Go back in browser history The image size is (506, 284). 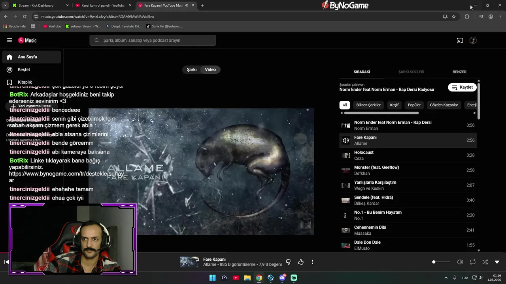pyautogui.click(x=6, y=17)
